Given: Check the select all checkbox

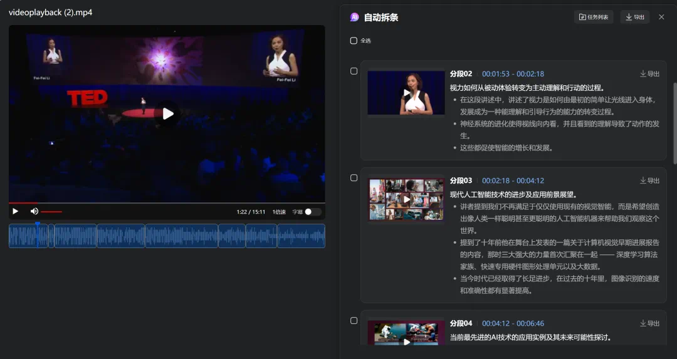Looking at the screenshot, I should pos(354,41).
